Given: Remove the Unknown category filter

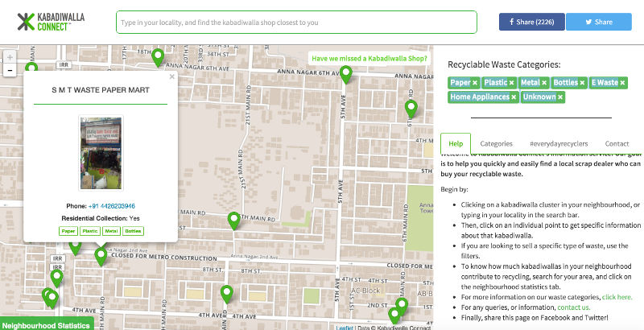Looking at the screenshot, I should pyautogui.click(x=559, y=97).
